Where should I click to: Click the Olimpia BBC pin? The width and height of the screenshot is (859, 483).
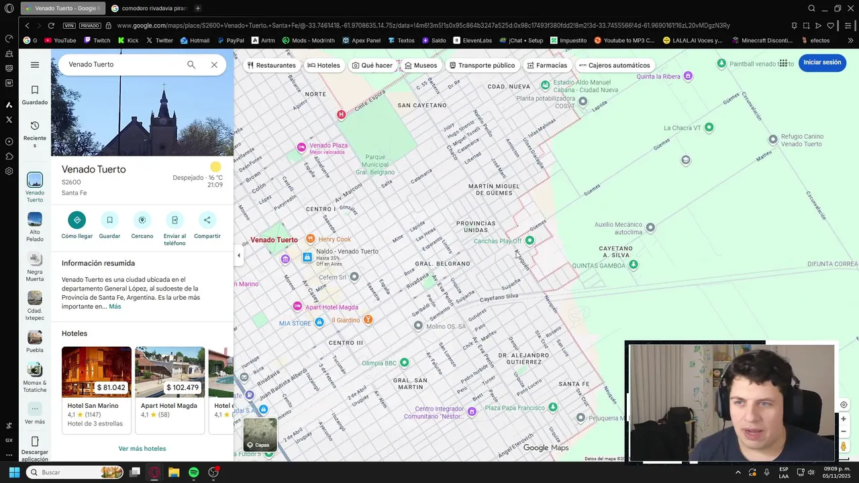tap(404, 363)
